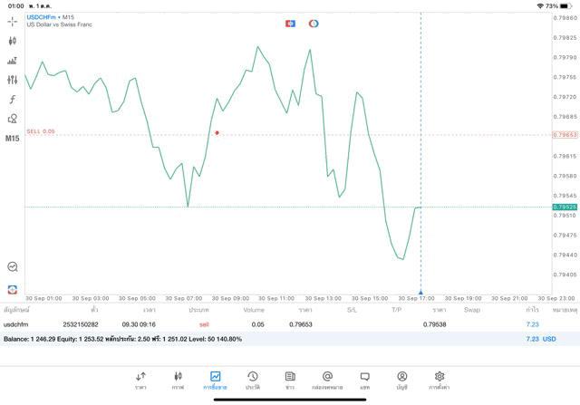The height and width of the screenshot is (405, 580).
Task: Open the M15 timeframe selector
Action: pos(12,139)
